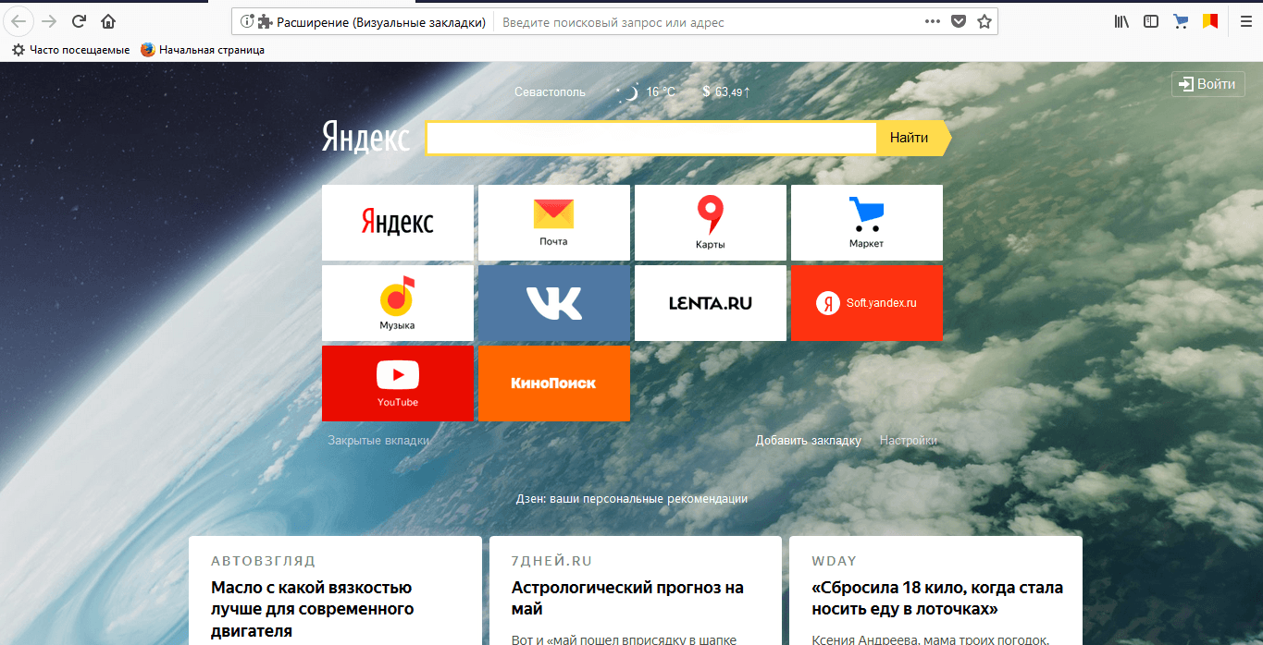Open the Library icon in toolbar
Screen dimensions: 1263x645
pos(1121,21)
